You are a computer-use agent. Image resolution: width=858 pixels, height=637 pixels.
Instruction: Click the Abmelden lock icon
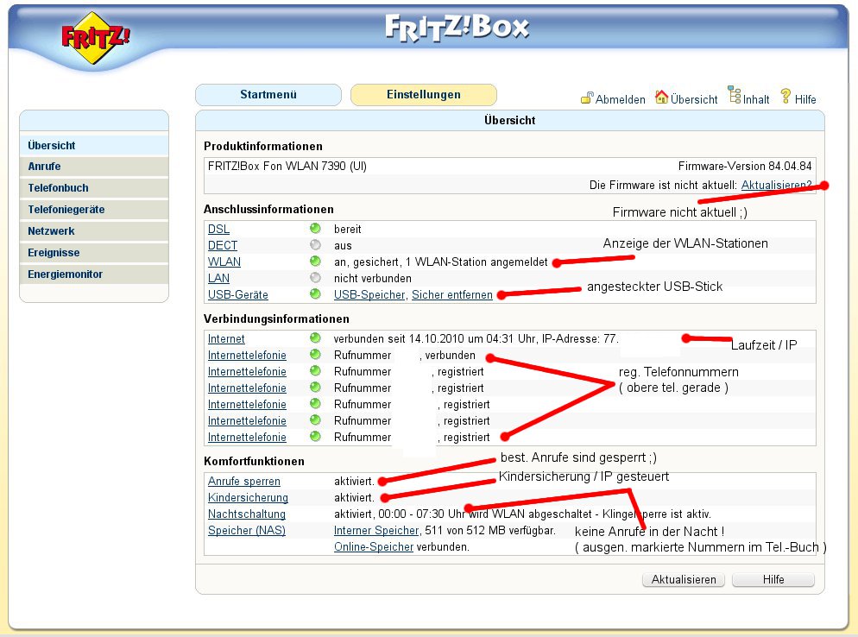pyautogui.click(x=587, y=98)
